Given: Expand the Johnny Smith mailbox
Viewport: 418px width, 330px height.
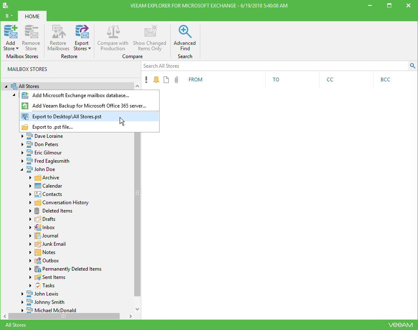Looking at the screenshot, I should [22, 302].
